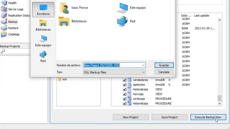Open Server Logs section icon
The height and width of the screenshot is (129, 230).
(x=4, y=9)
